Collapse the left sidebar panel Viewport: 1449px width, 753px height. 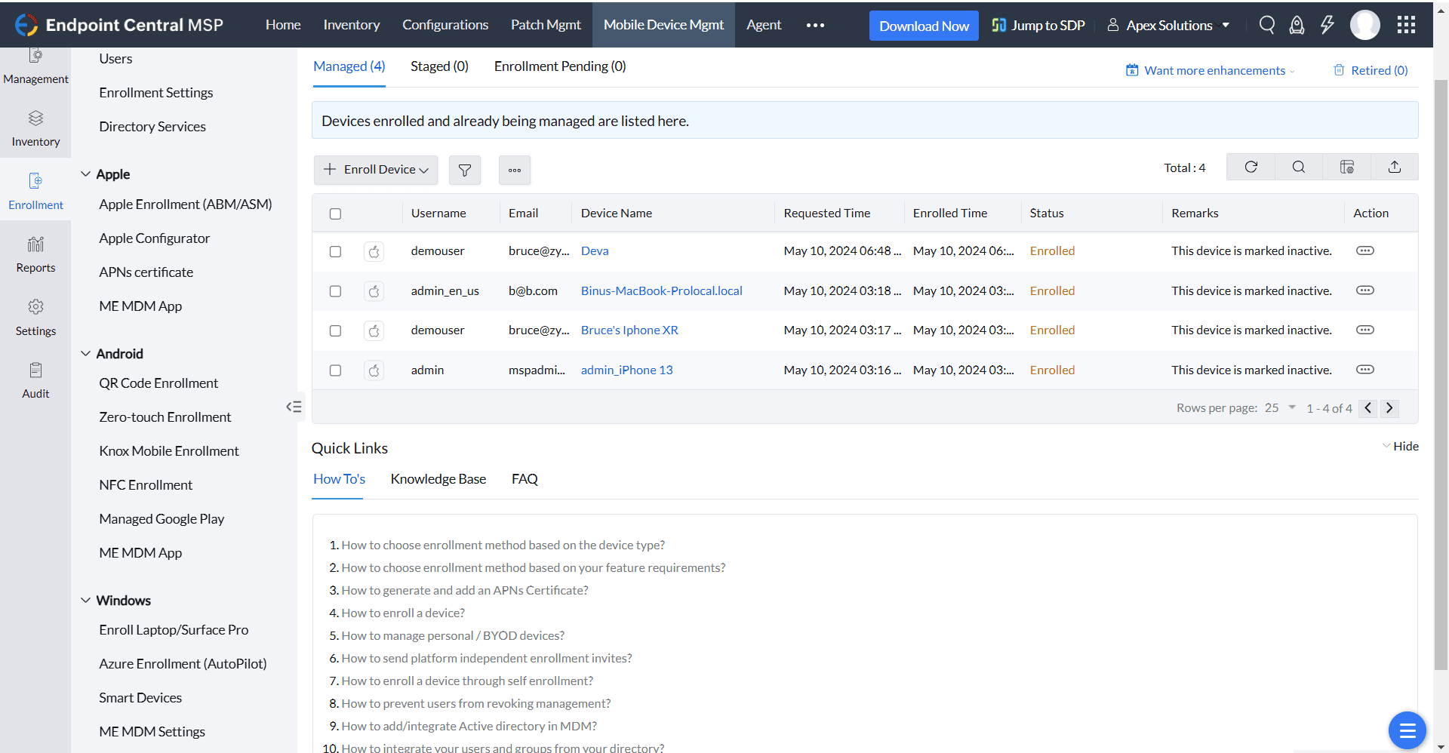point(294,407)
